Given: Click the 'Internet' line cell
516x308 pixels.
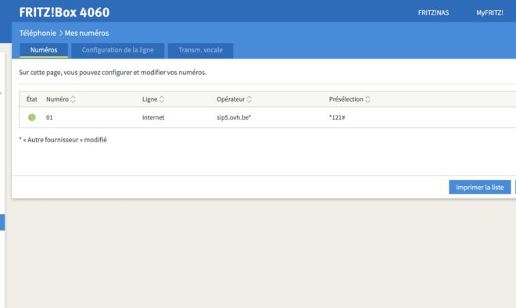Looking at the screenshot, I should pos(153,117).
